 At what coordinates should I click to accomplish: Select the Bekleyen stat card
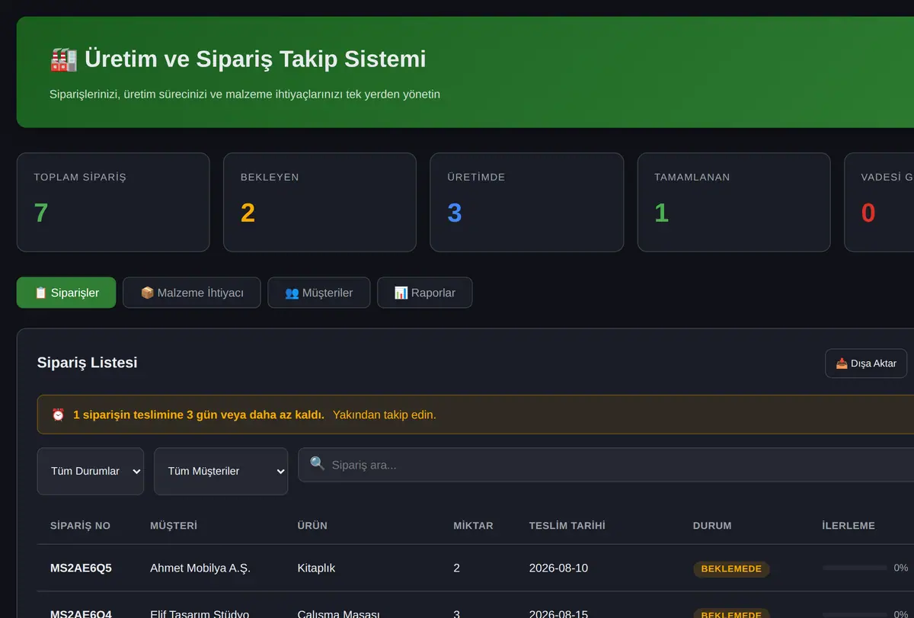click(320, 202)
